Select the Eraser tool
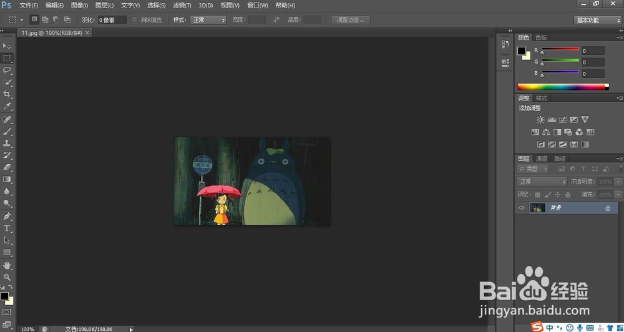 pos(7,167)
